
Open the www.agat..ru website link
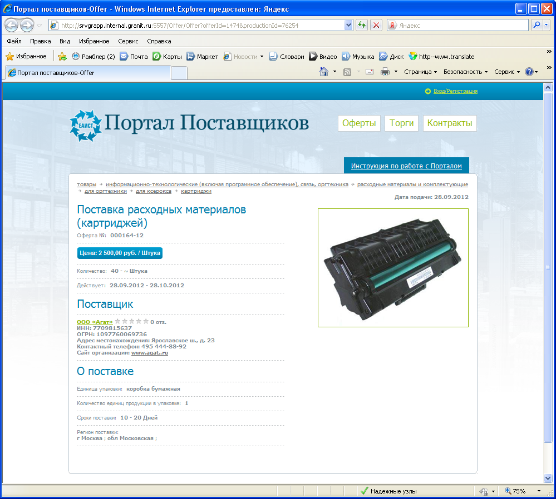150,353
